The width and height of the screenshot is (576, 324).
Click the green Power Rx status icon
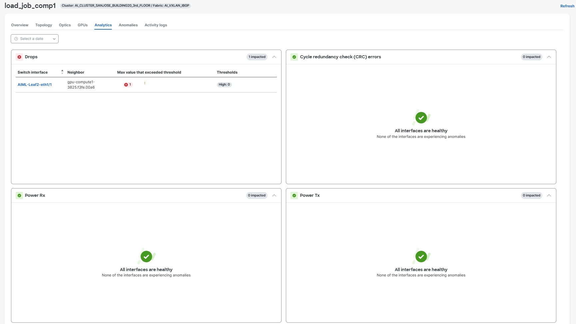(19, 195)
